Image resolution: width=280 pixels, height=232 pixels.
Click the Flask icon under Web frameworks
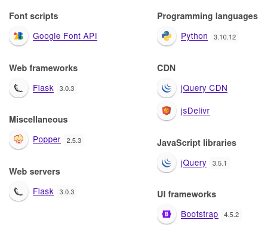19,88
